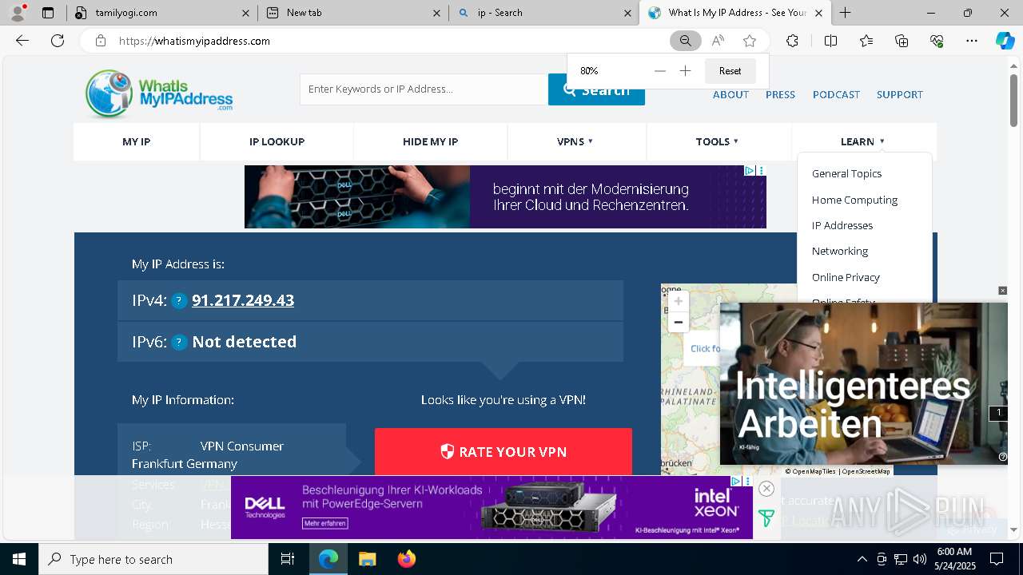Image resolution: width=1023 pixels, height=575 pixels.
Task: Collapse the LEARN dropdown menu
Action: 862,141
